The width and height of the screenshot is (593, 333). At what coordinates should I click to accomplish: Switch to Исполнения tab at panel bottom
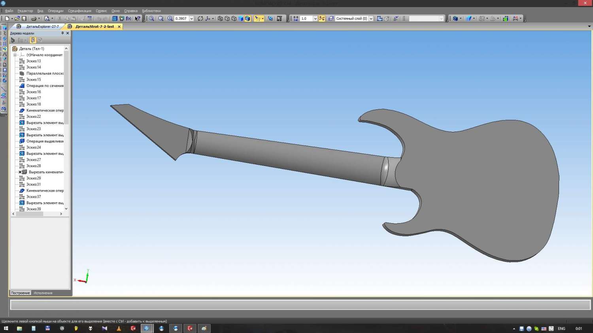pos(43,293)
